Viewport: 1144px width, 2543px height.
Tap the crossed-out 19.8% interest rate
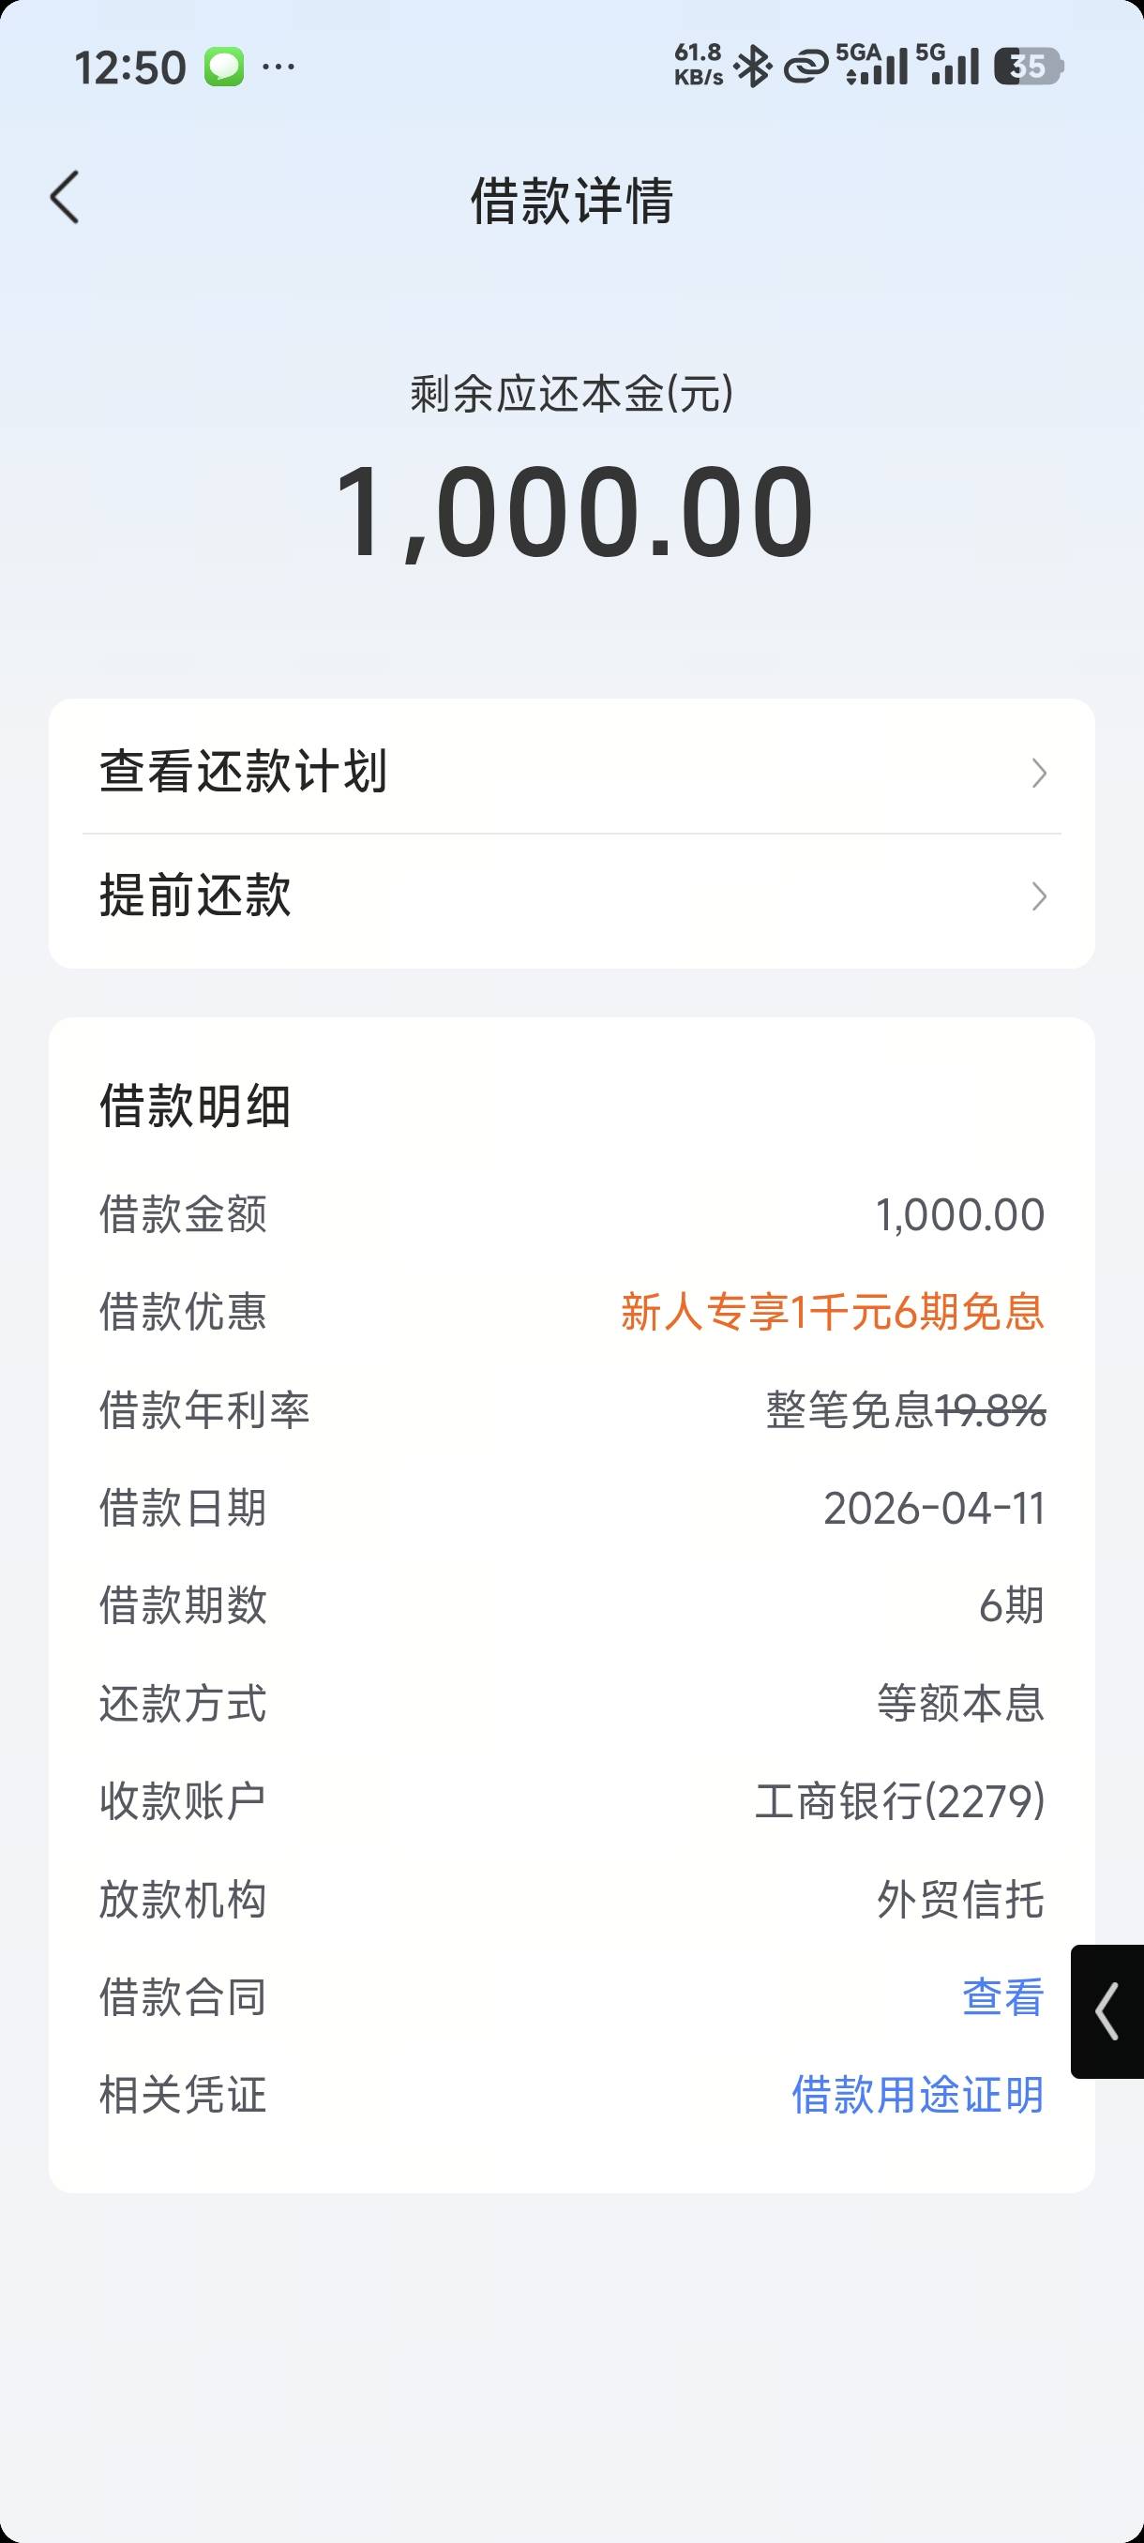pyautogui.click(x=990, y=1409)
